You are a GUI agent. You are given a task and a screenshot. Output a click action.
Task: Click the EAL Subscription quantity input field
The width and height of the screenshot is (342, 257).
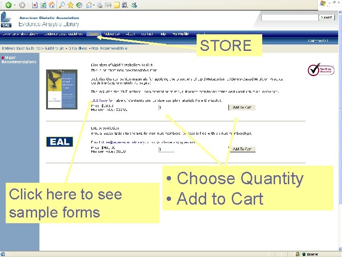pos(166,149)
